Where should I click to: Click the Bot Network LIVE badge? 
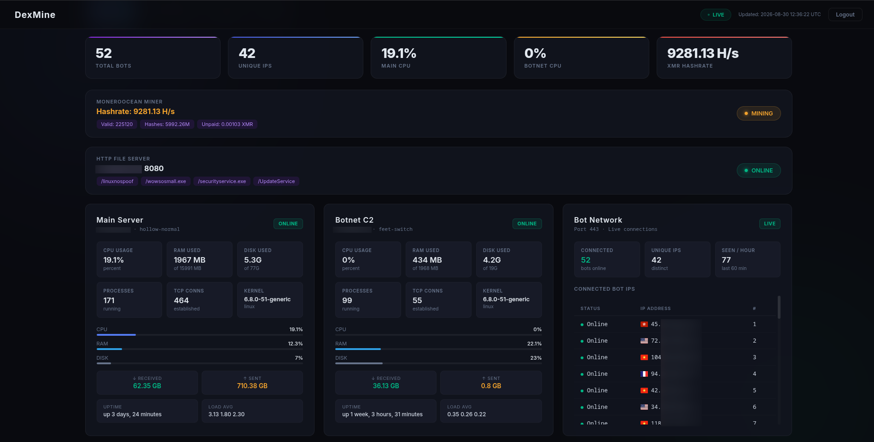(769, 224)
